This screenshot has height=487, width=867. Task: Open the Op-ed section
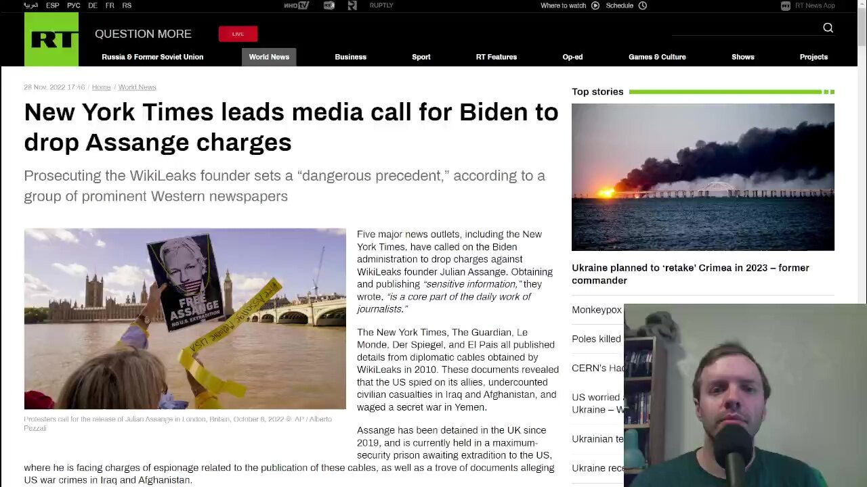pos(572,57)
